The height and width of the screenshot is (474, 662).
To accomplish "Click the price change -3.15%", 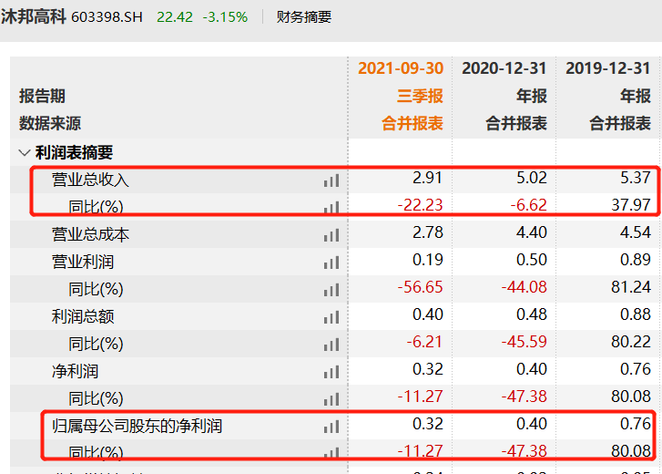I will coord(225,17).
